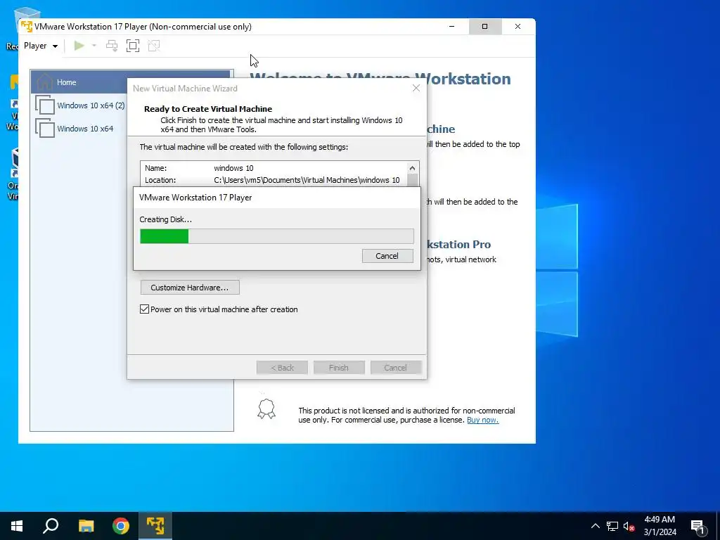720x540 pixels.
Task: Click VMware Player taskbar icon
Action: (x=155, y=526)
